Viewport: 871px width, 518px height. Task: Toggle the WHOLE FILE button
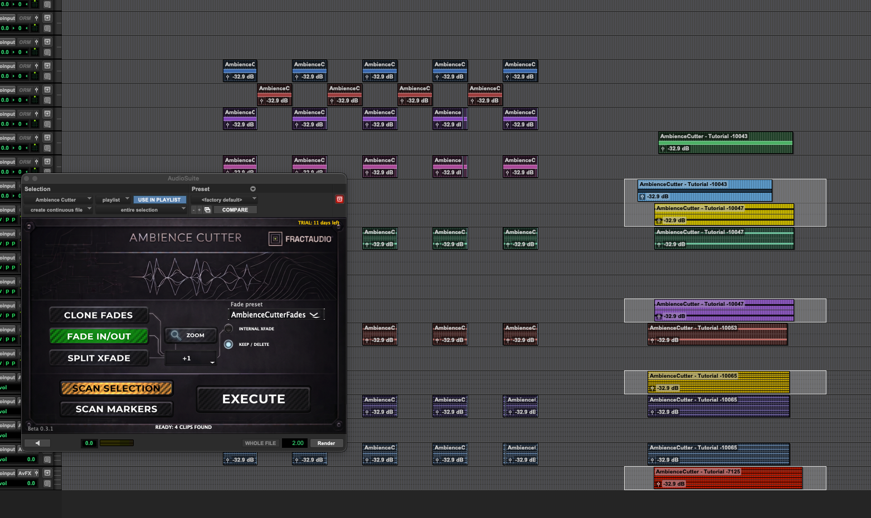260,443
